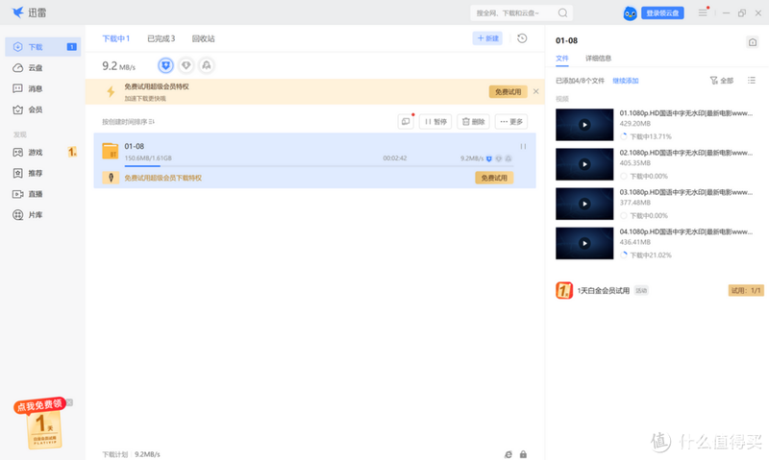Viewport: 769px width, 460px height.
Task: Toggle the list view icon in the file panel
Action: pyautogui.click(x=752, y=81)
